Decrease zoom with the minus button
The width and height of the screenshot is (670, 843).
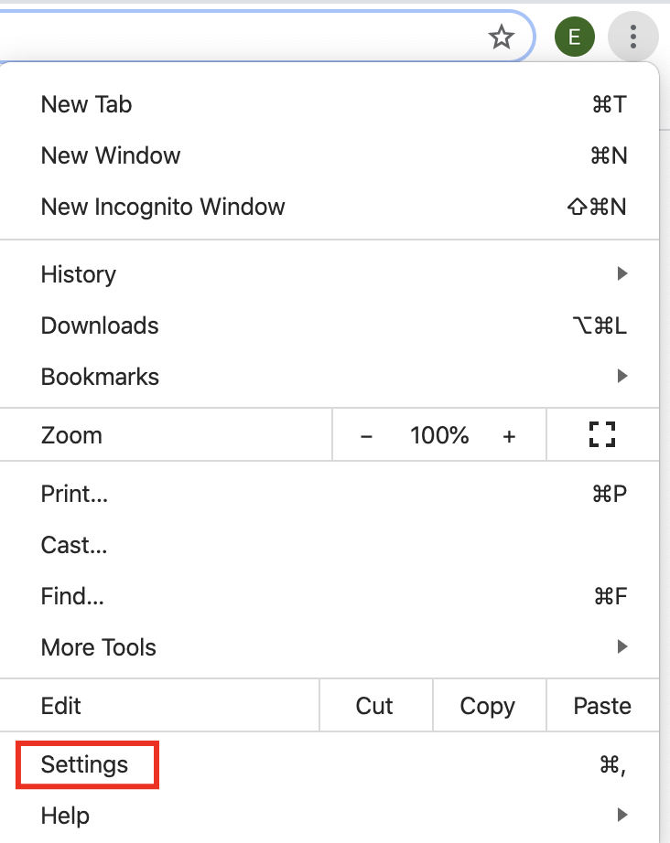point(366,436)
